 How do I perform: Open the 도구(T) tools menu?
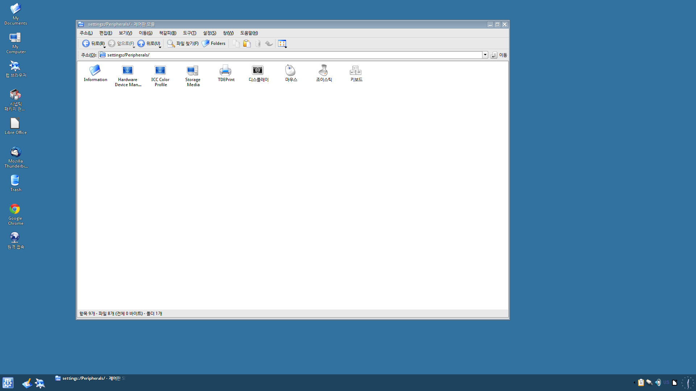tap(190, 33)
